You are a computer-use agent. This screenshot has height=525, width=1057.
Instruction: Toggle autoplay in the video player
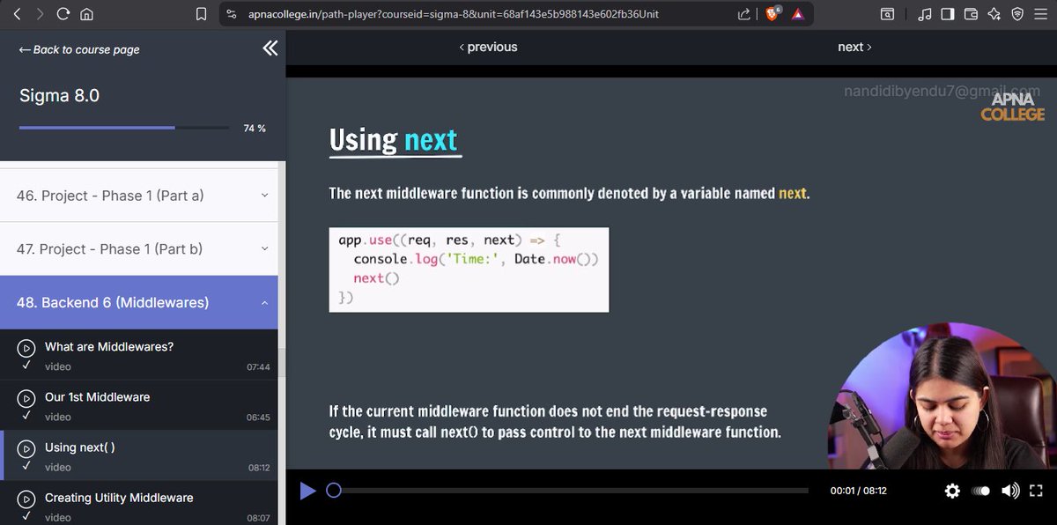980,491
